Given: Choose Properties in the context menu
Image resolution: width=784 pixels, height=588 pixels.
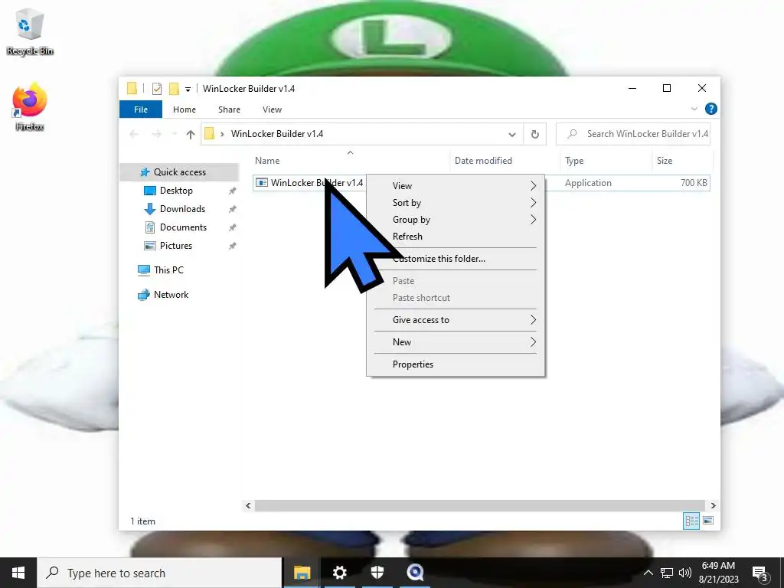Looking at the screenshot, I should click(x=456, y=364).
